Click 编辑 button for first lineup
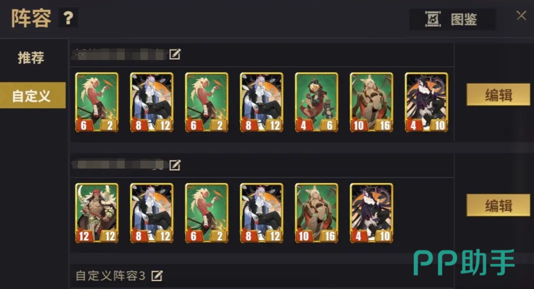This screenshot has height=289, width=534. 498,95
